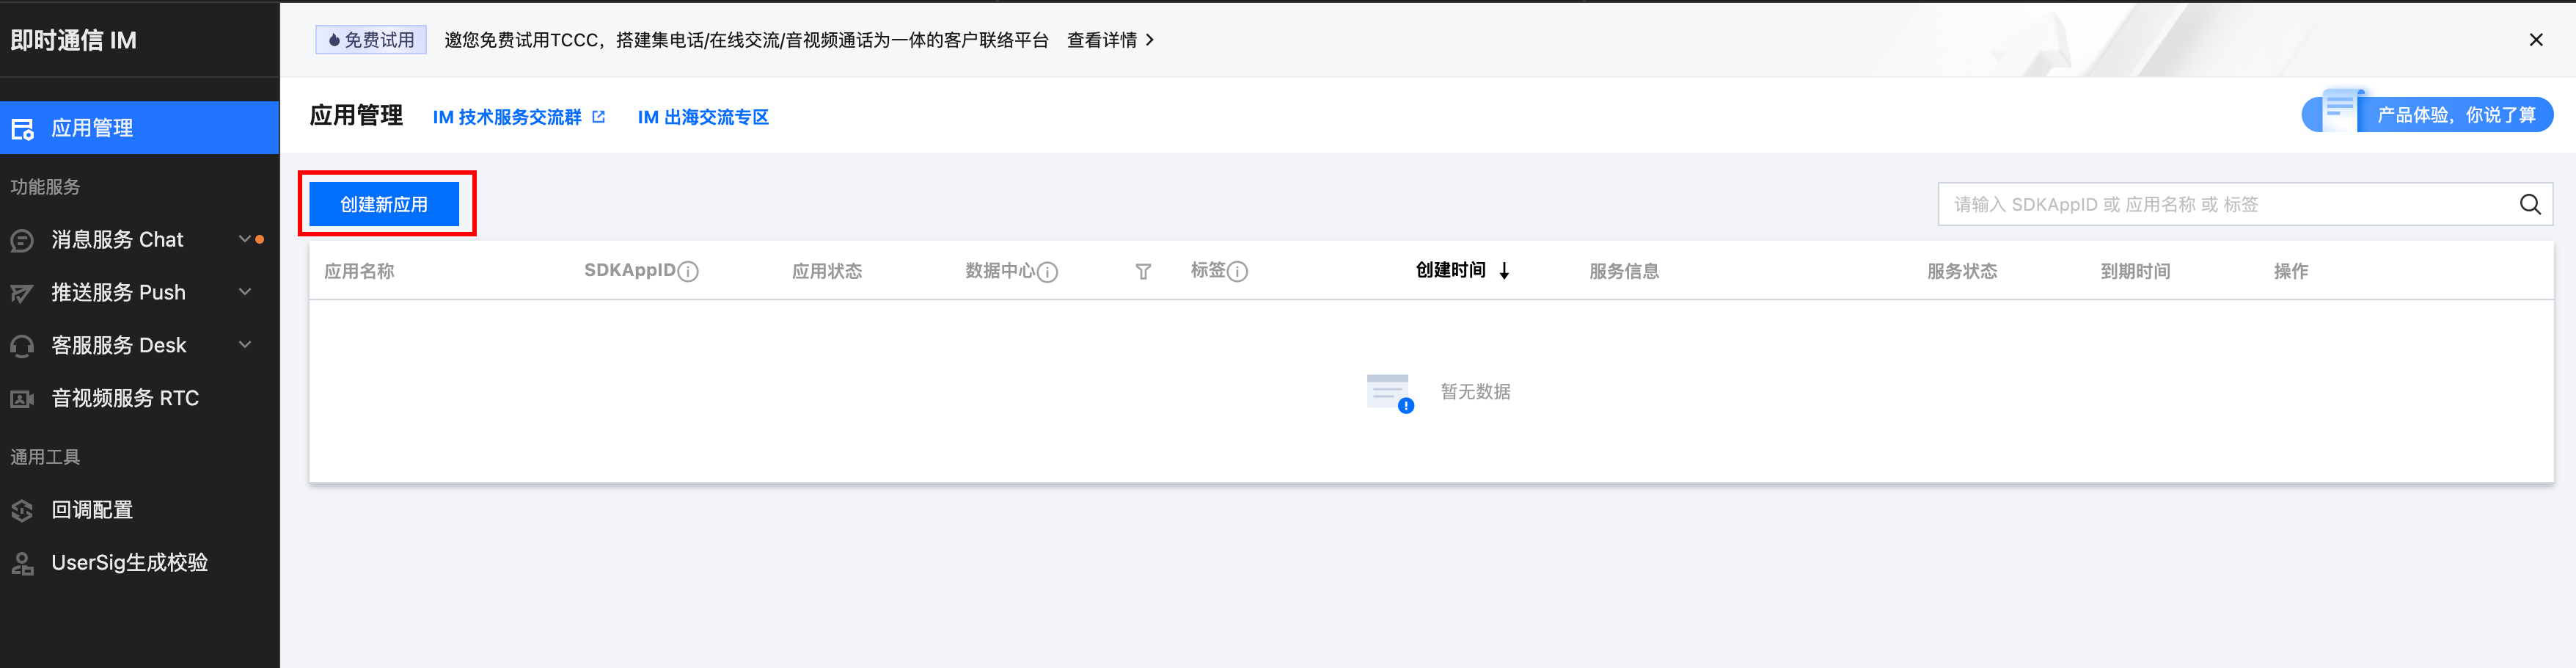
Task: Click the 音视频服务 RTC camera icon
Action: pos(22,399)
